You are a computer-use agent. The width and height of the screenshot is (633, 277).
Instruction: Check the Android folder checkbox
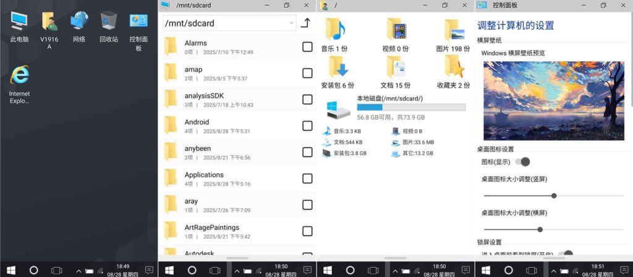click(307, 126)
